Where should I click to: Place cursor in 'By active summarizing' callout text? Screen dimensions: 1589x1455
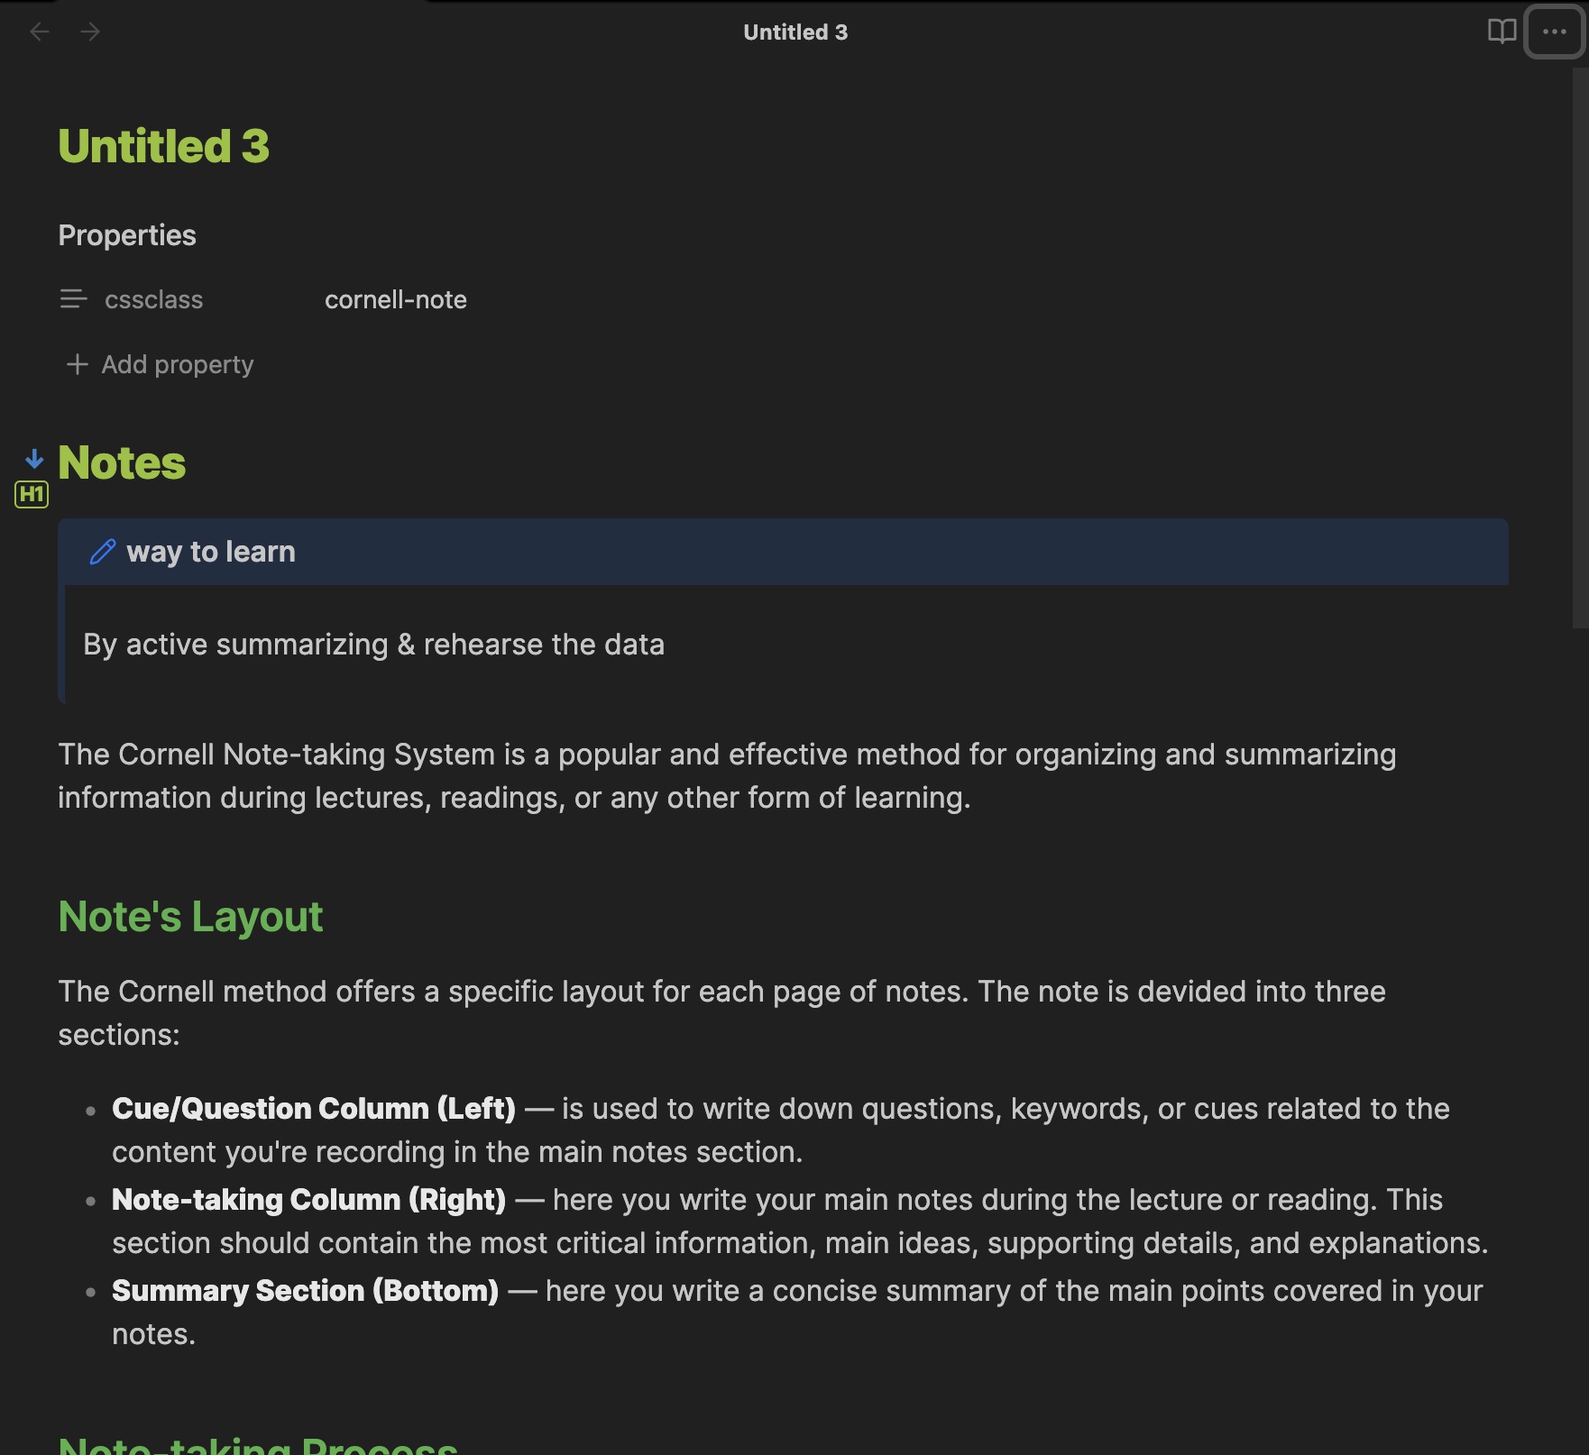pos(373,645)
